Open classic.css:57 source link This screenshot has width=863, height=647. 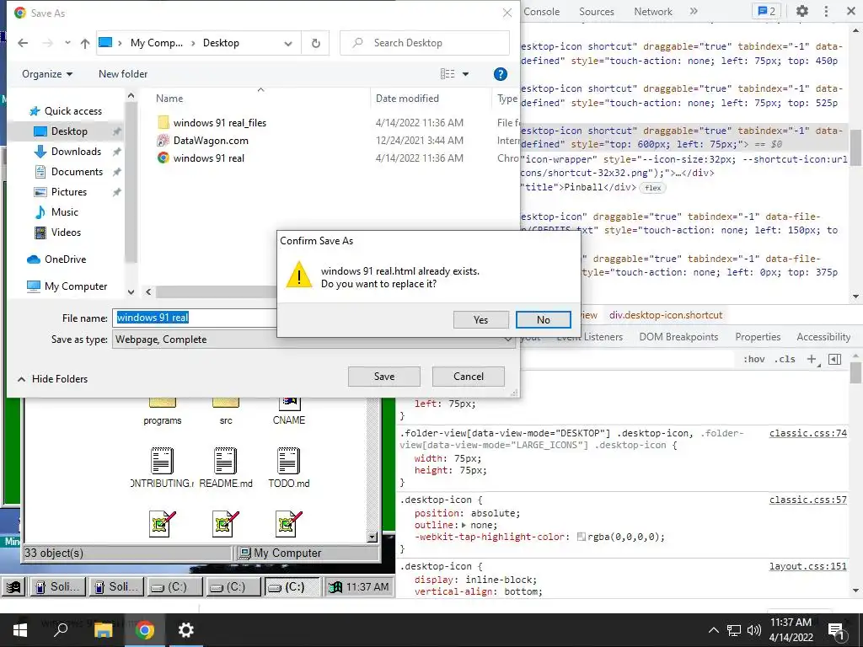tap(808, 500)
